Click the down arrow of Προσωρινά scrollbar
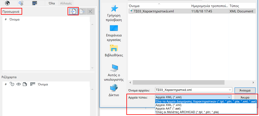 click(x=92, y=68)
